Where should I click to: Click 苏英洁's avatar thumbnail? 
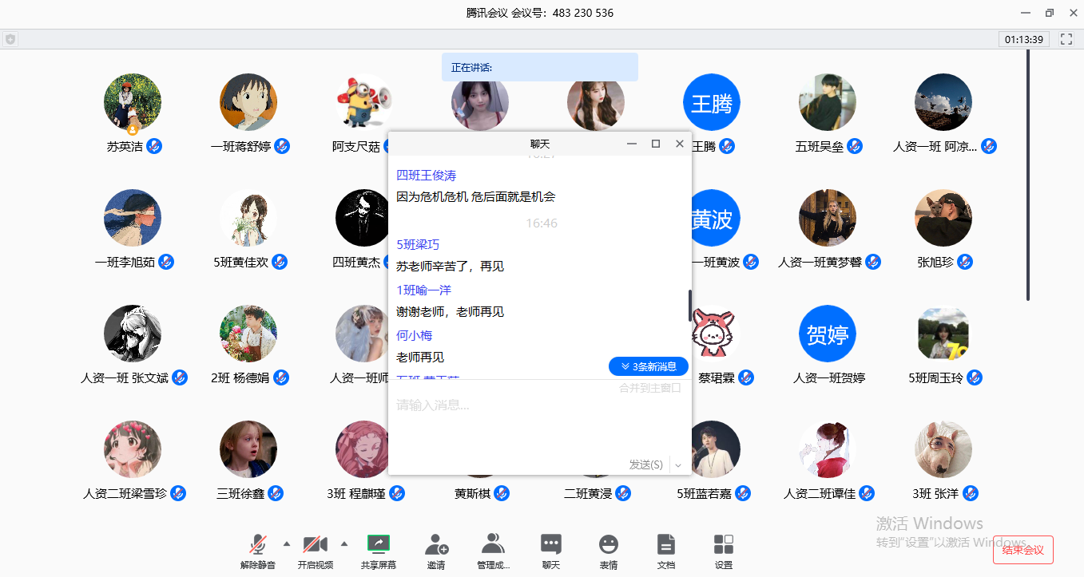(x=133, y=102)
